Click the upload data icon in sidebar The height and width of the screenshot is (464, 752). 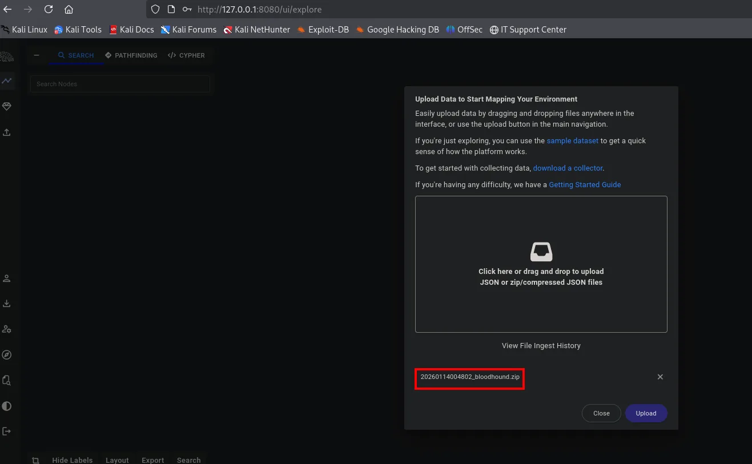7,132
